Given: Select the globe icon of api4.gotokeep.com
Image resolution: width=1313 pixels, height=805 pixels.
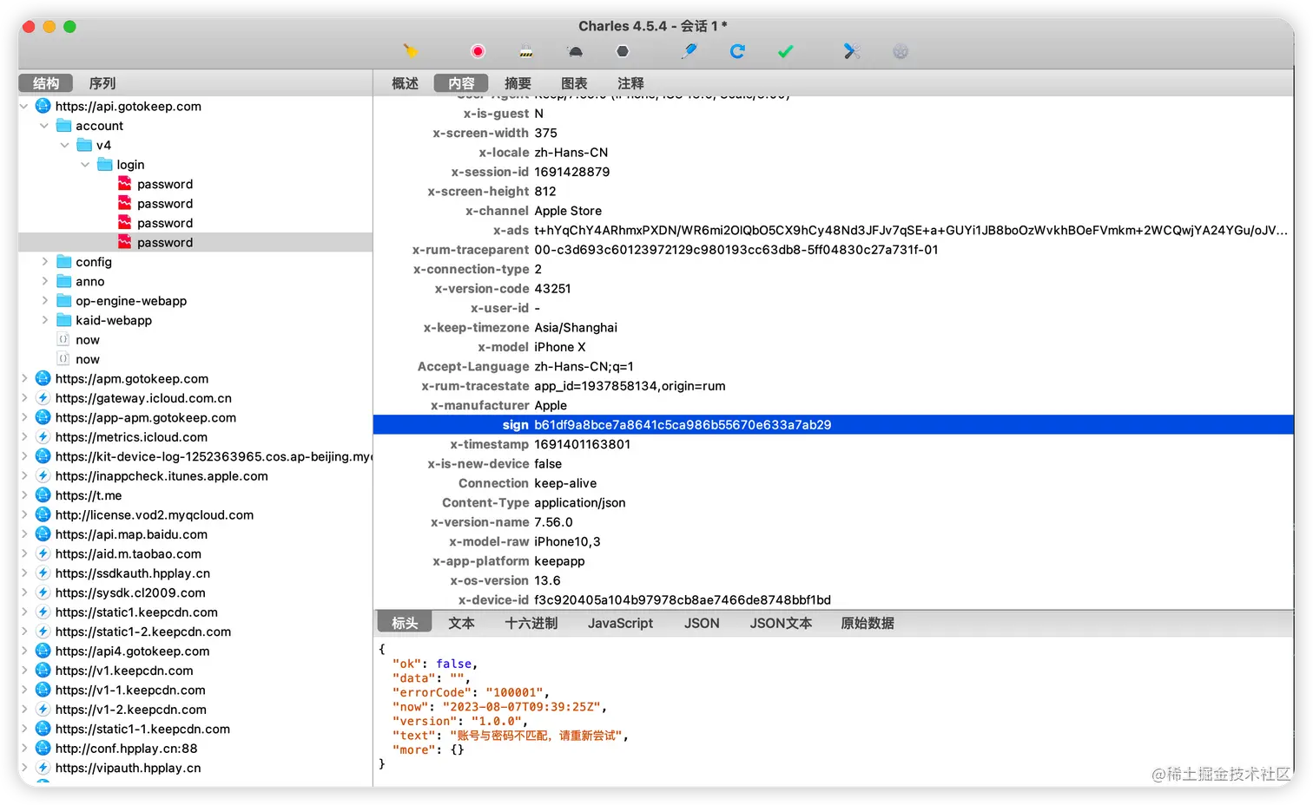Looking at the screenshot, I should coord(43,651).
